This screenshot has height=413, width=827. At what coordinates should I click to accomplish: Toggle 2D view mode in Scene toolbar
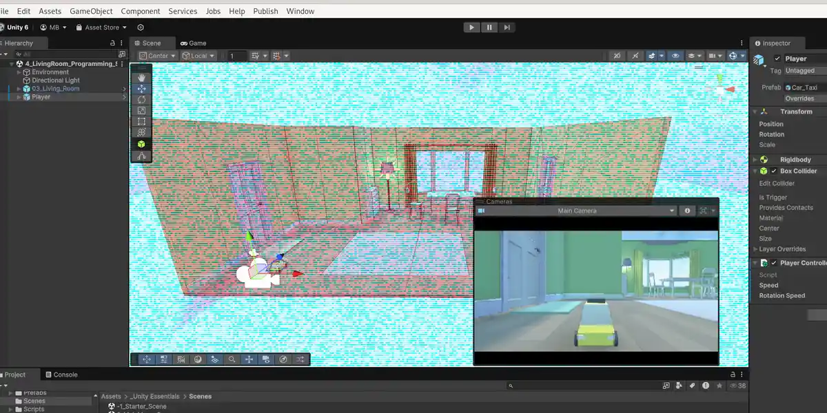pos(617,56)
